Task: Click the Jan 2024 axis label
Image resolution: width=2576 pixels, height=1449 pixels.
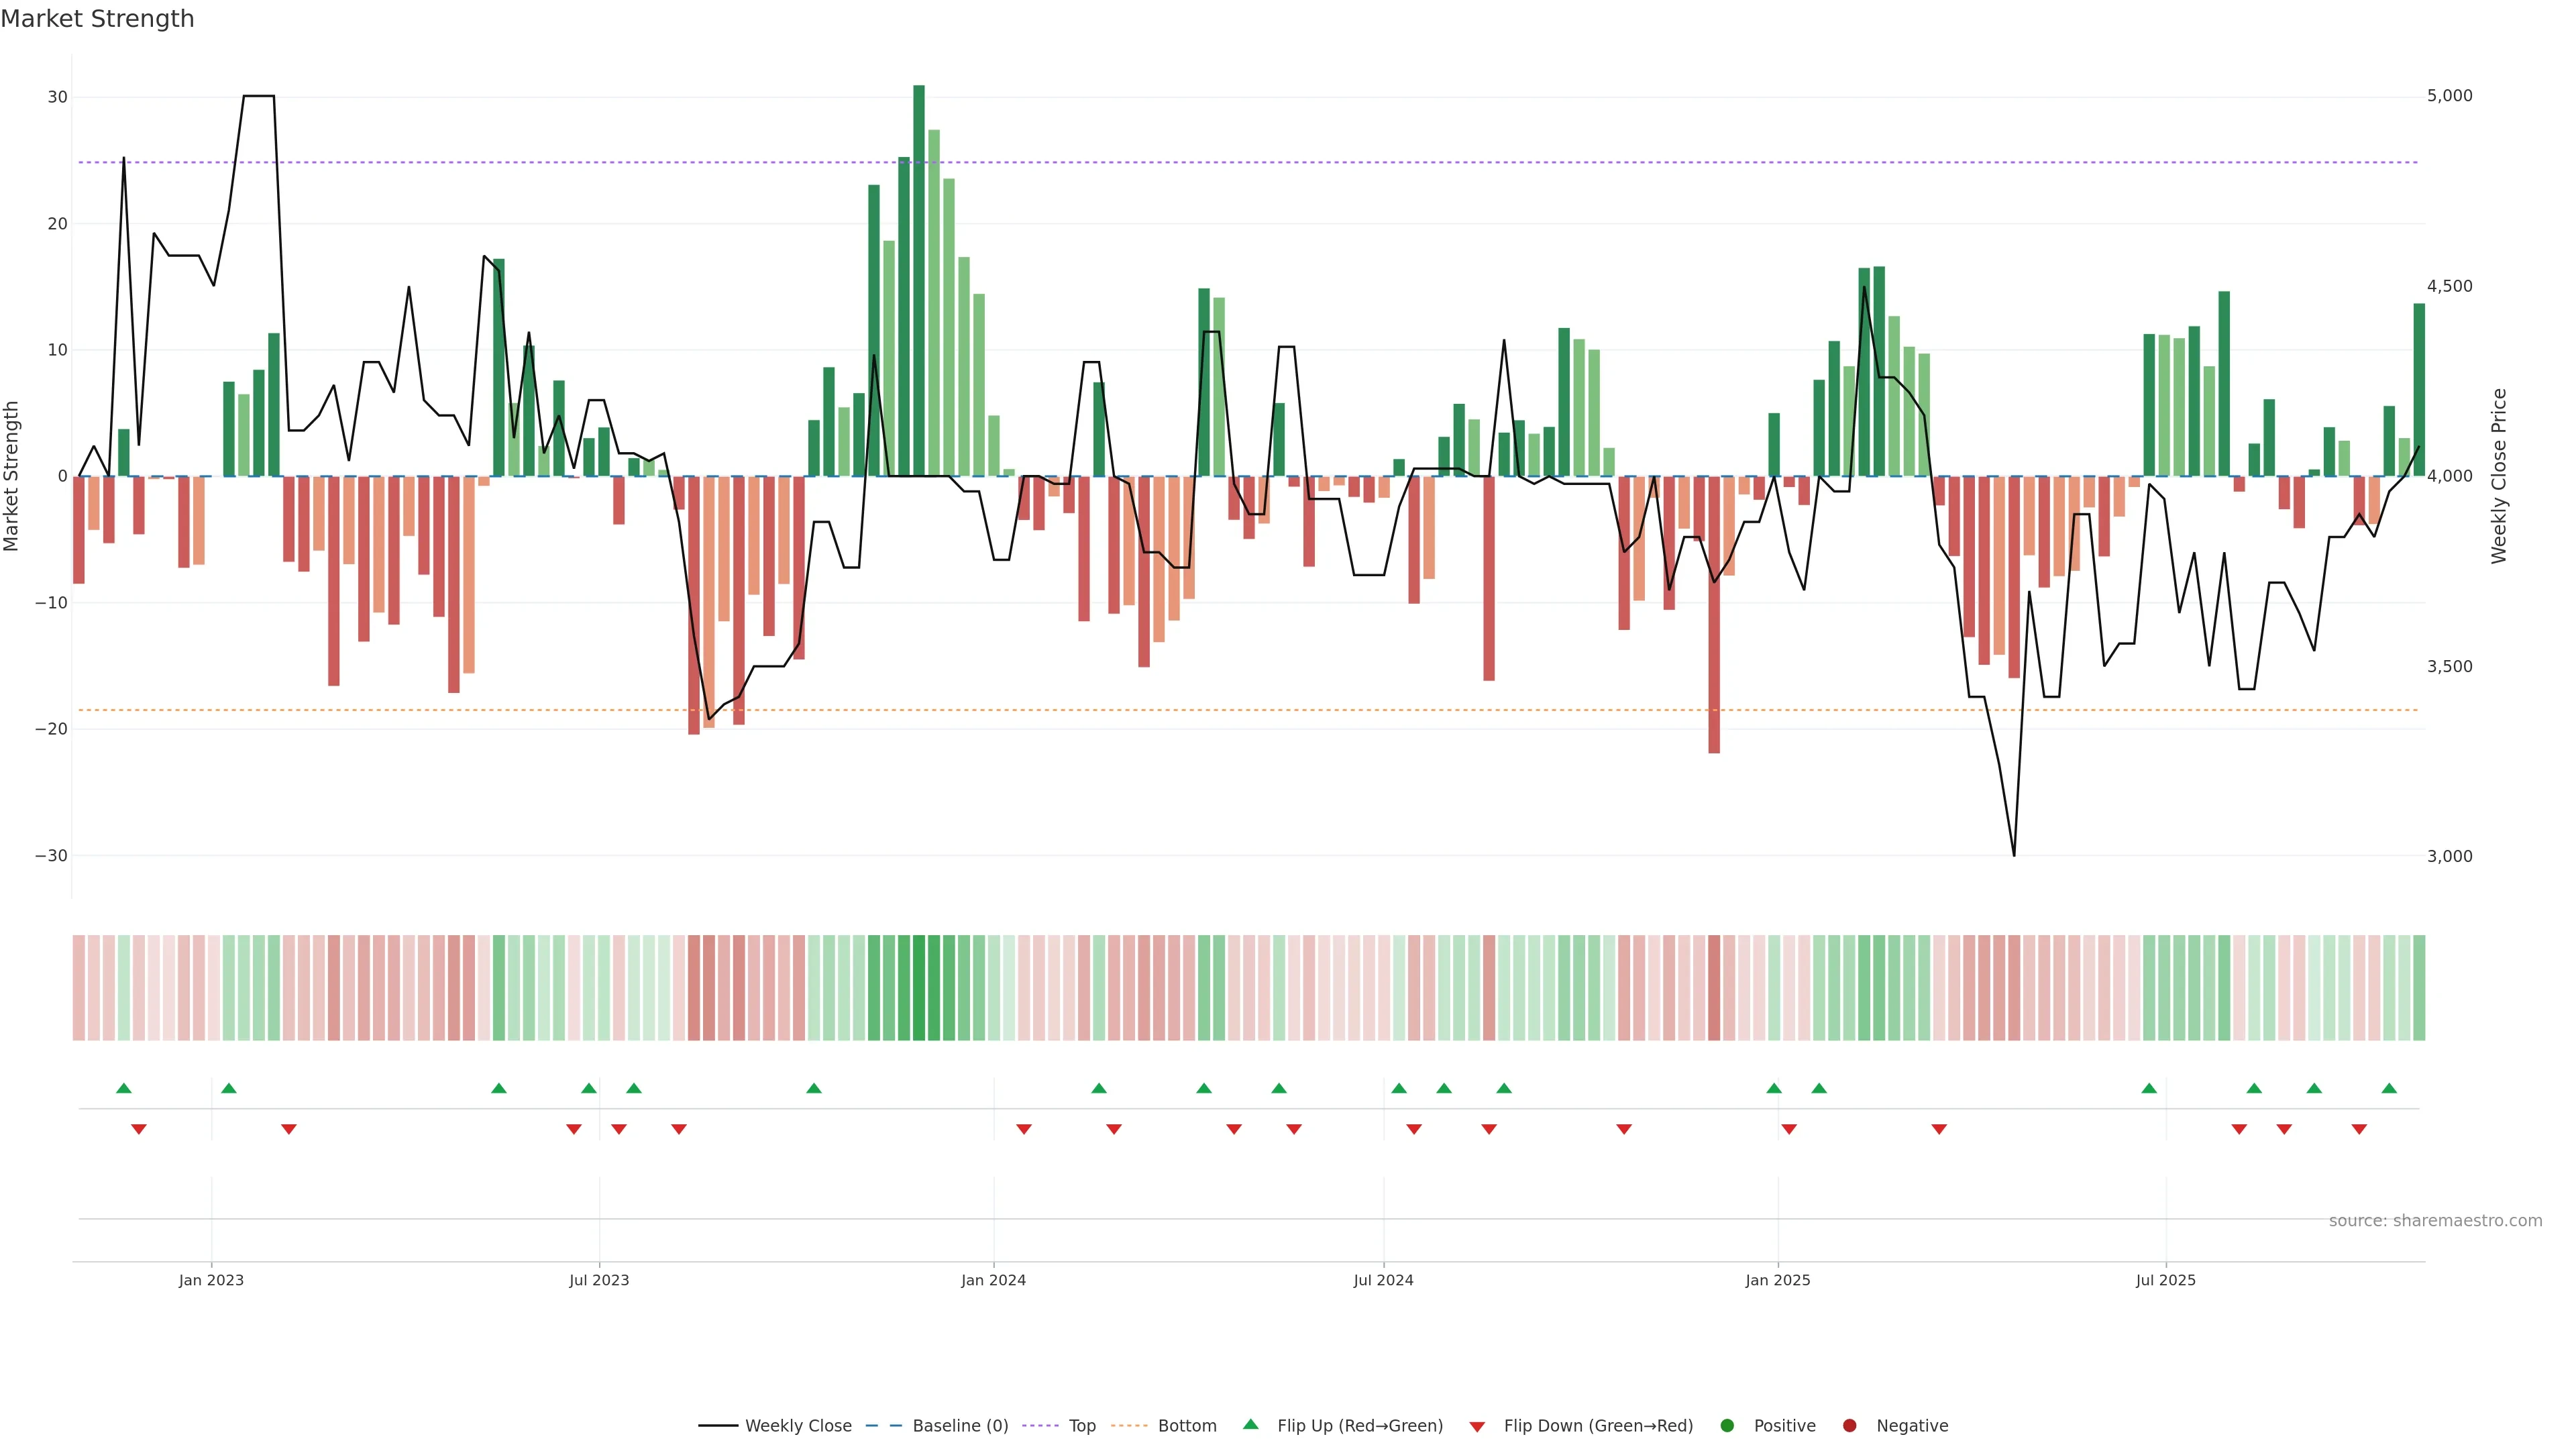Action: click(993, 1280)
